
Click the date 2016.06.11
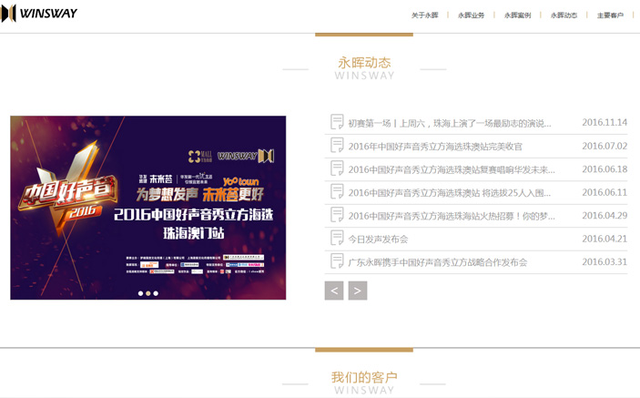[604, 192]
